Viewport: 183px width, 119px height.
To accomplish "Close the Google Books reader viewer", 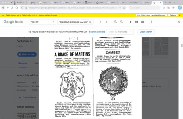I will coord(179,22).
